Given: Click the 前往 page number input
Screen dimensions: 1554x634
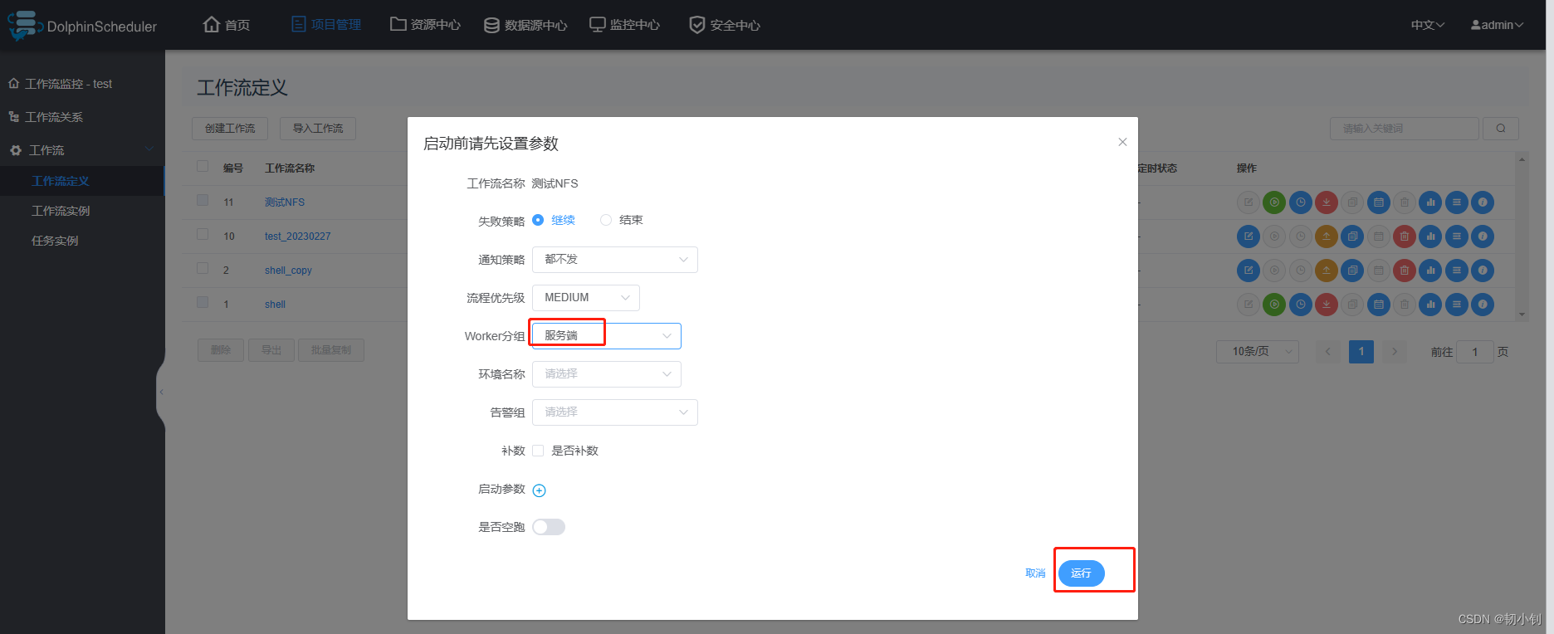Looking at the screenshot, I should [1475, 352].
